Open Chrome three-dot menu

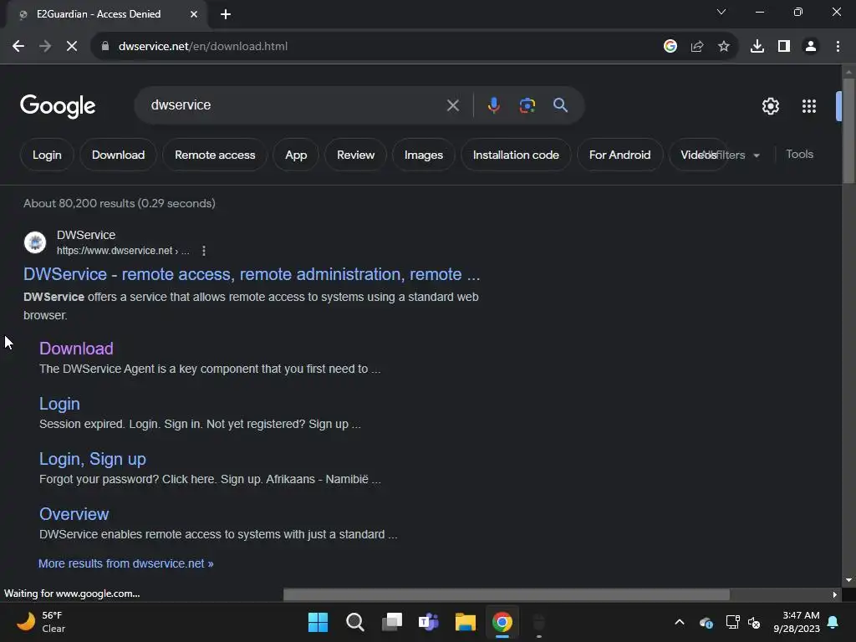pos(838,47)
